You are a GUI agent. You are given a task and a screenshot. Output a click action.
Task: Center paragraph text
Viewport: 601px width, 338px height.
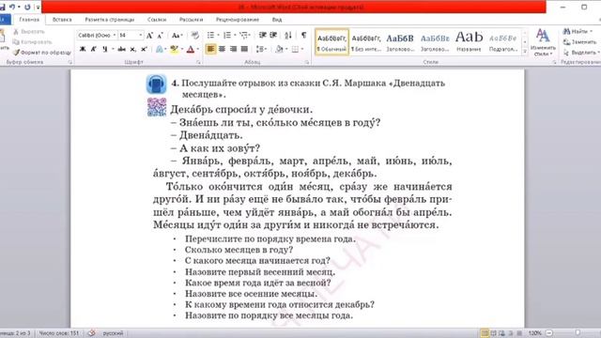coord(222,49)
